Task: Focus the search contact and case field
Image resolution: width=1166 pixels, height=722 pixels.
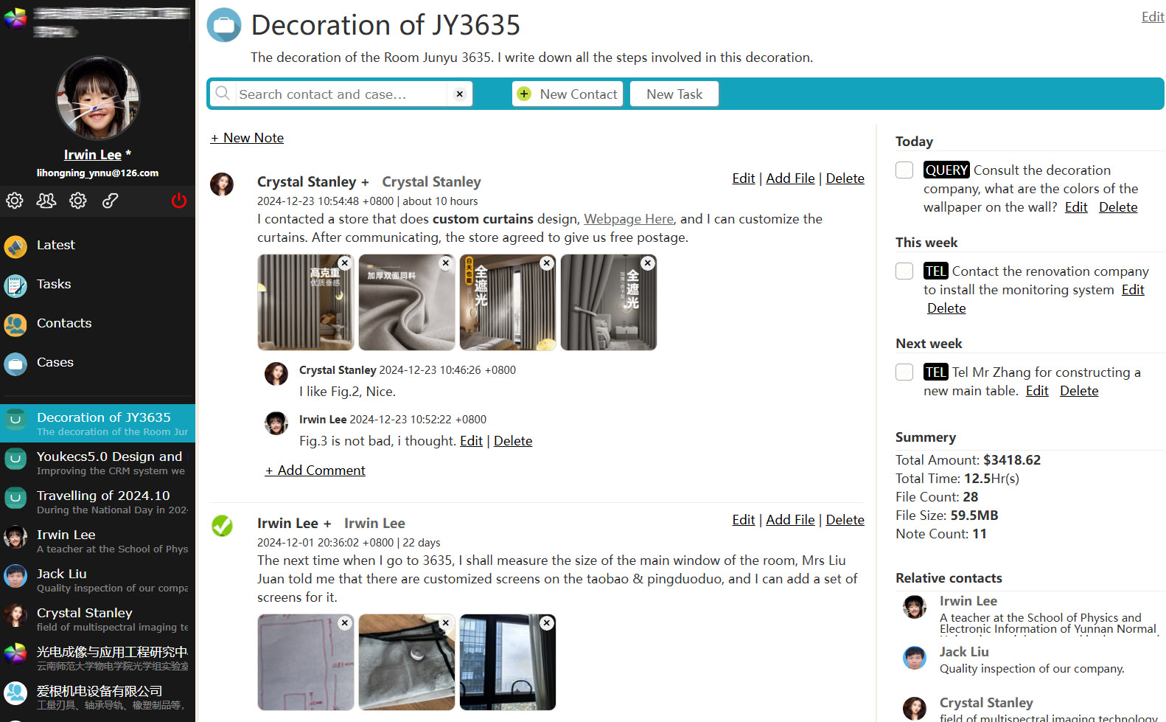Action: tap(339, 94)
